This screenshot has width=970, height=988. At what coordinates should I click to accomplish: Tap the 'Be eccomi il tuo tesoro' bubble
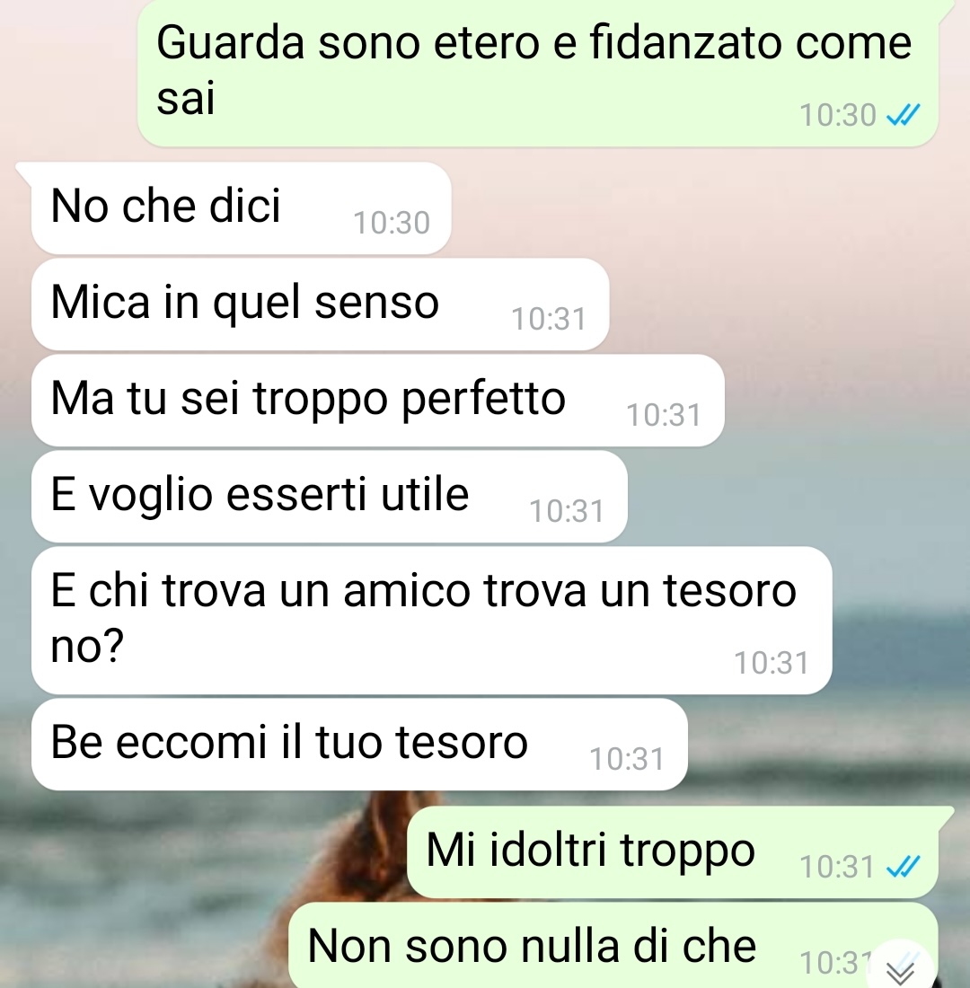pyautogui.click(x=359, y=745)
